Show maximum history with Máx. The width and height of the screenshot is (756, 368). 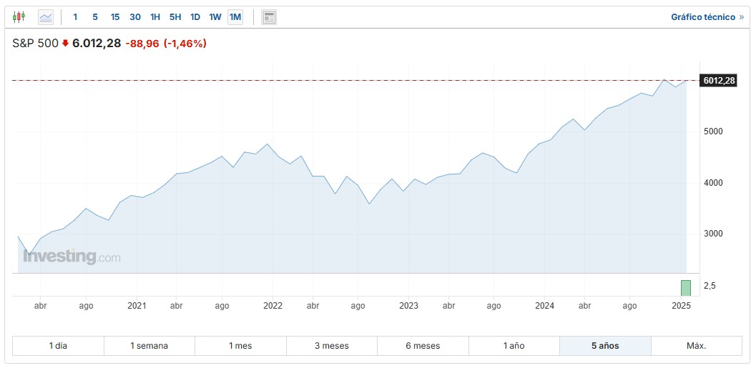[x=697, y=346]
